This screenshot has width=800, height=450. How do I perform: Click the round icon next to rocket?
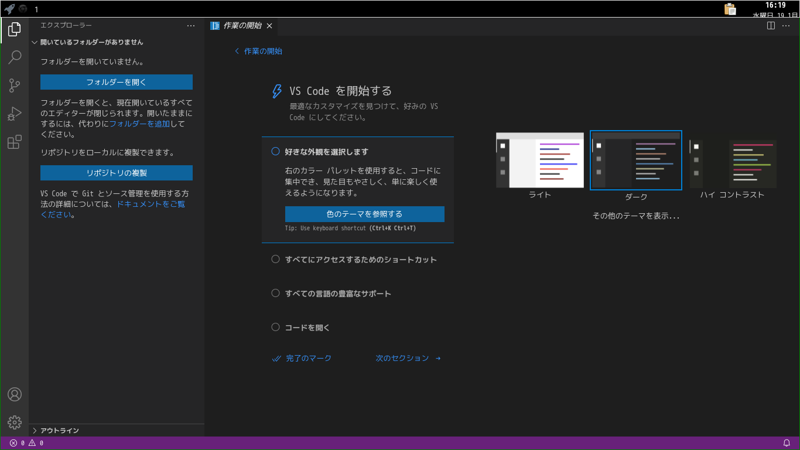click(x=23, y=9)
